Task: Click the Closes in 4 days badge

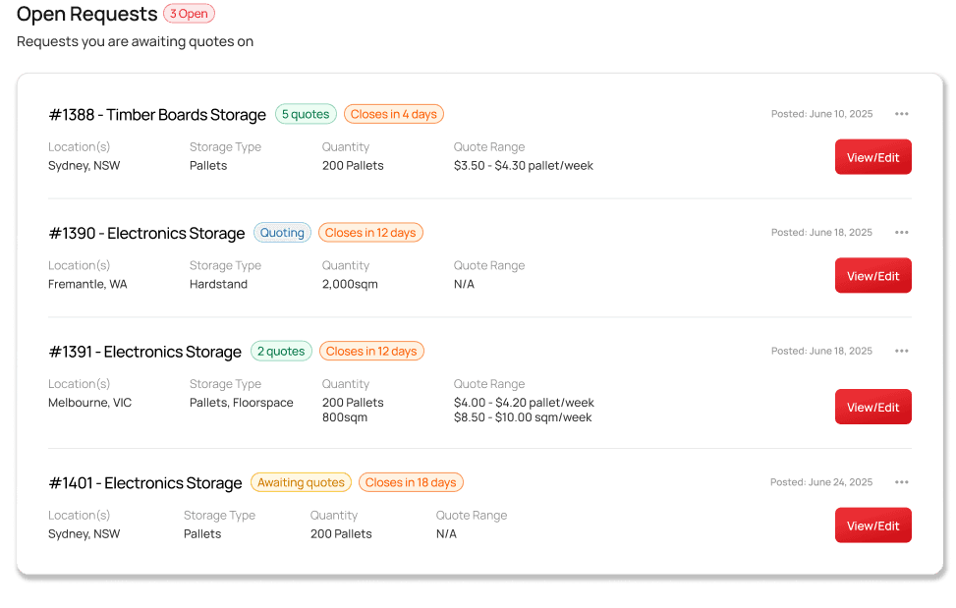Action: coord(394,114)
